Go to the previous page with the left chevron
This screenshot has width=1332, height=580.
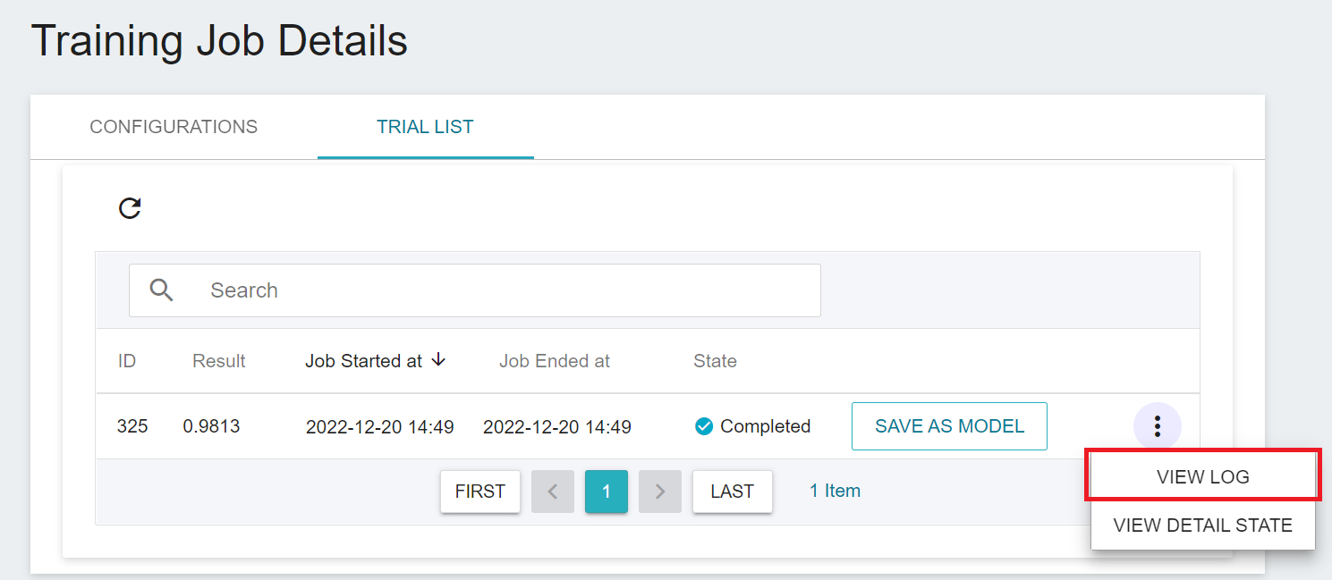click(x=553, y=492)
